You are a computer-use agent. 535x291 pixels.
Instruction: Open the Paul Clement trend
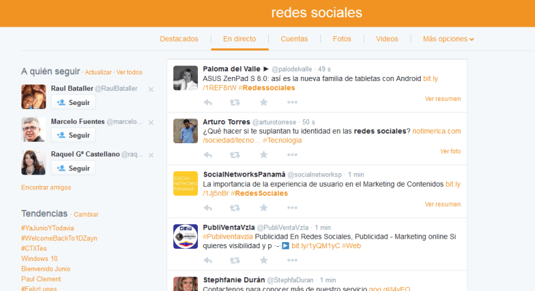(x=41, y=279)
